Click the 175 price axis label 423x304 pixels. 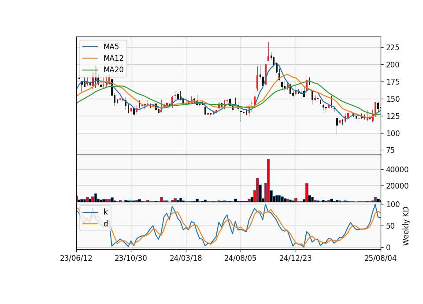(x=393, y=82)
